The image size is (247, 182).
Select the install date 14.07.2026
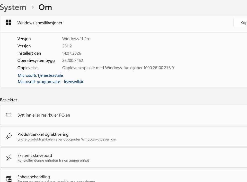pos(72,53)
